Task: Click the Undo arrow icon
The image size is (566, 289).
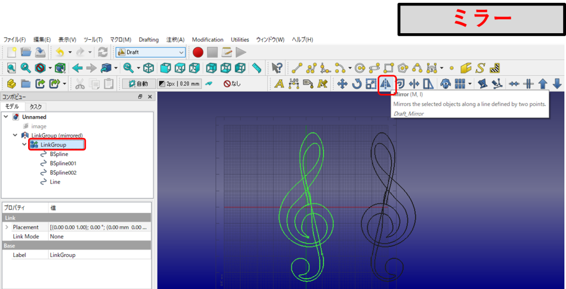Action: coord(60,52)
